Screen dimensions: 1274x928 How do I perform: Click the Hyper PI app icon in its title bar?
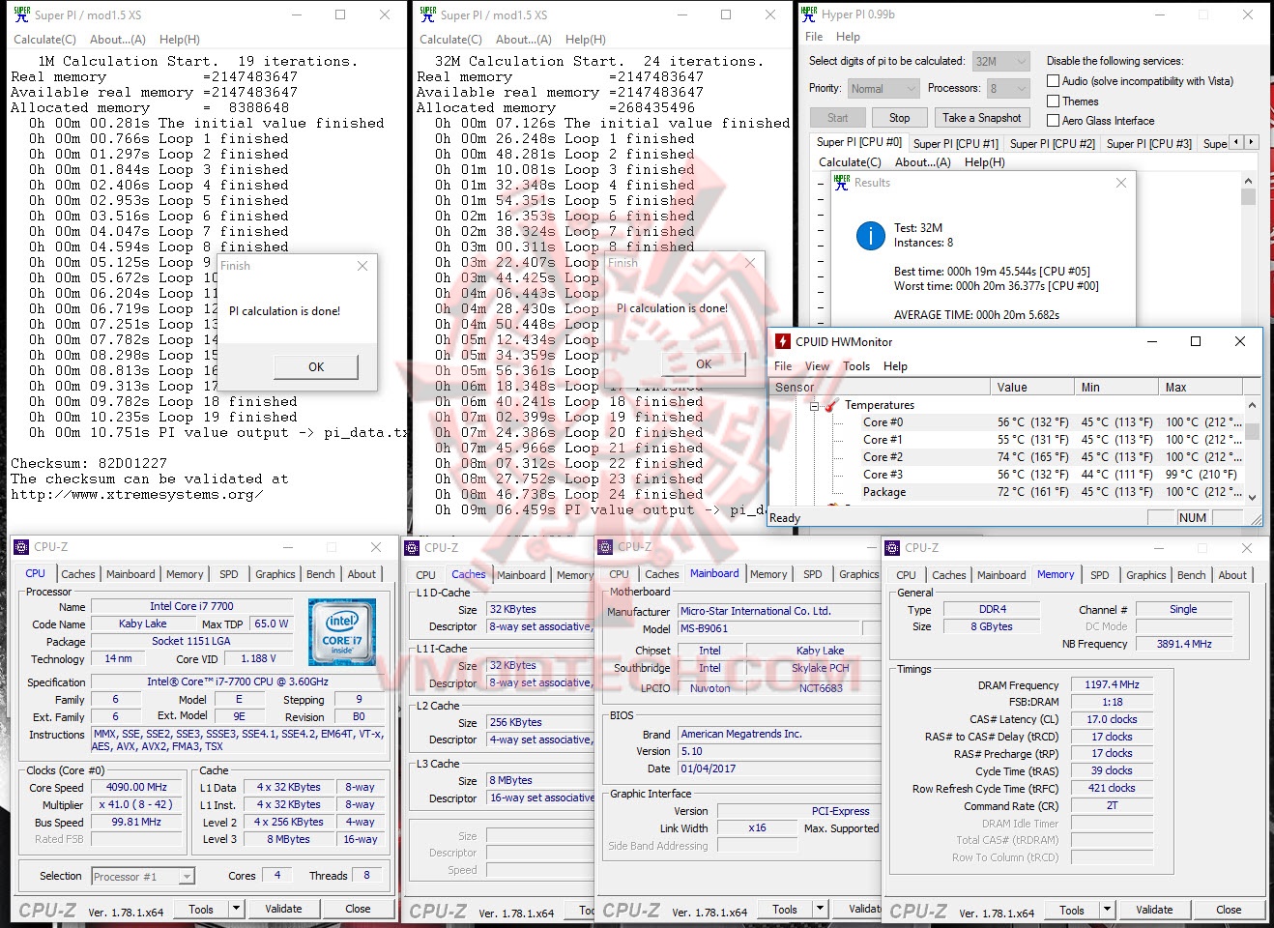(809, 14)
